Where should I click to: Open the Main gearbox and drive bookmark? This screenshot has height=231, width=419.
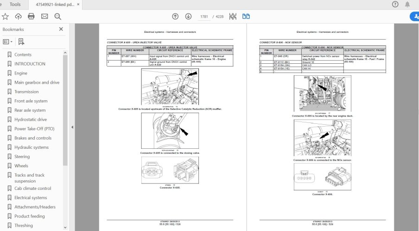pos(37,83)
